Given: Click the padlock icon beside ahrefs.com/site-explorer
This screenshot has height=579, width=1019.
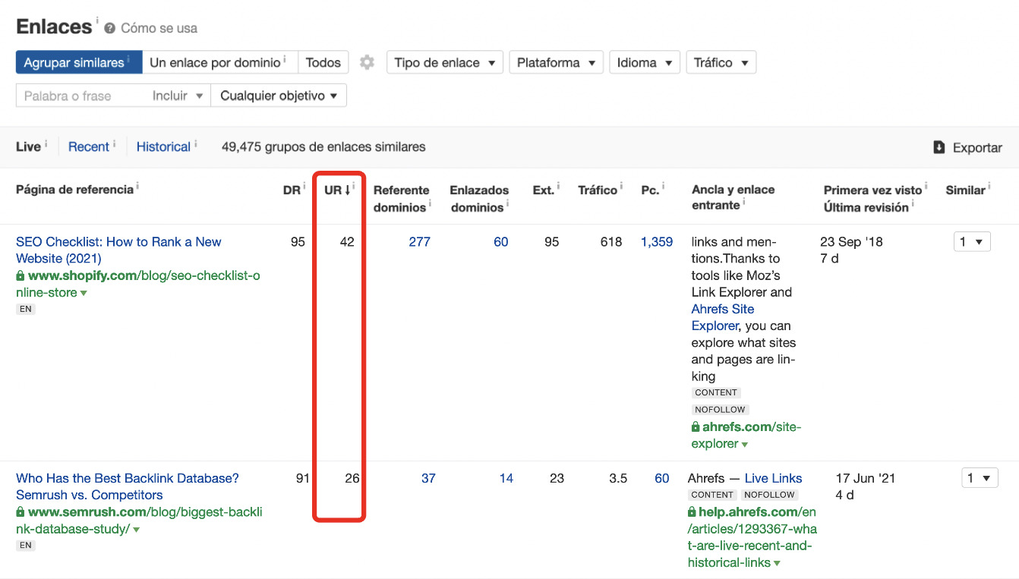Looking at the screenshot, I should (x=696, y=427).
